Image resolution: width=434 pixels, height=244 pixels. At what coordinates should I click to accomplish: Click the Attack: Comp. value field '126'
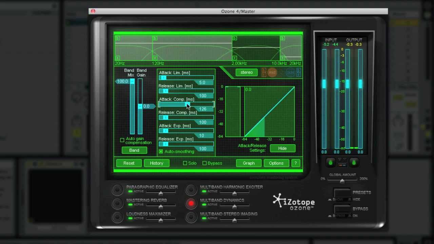(x=203, y=109)
